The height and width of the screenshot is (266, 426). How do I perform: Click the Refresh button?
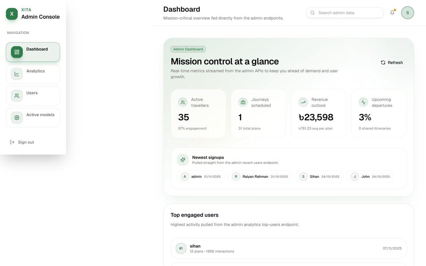point(392,62)
